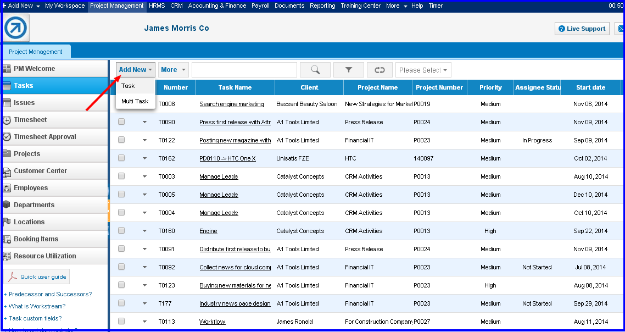Switch to the Project Management tab
625x332 pixels.
click(36, 52)
